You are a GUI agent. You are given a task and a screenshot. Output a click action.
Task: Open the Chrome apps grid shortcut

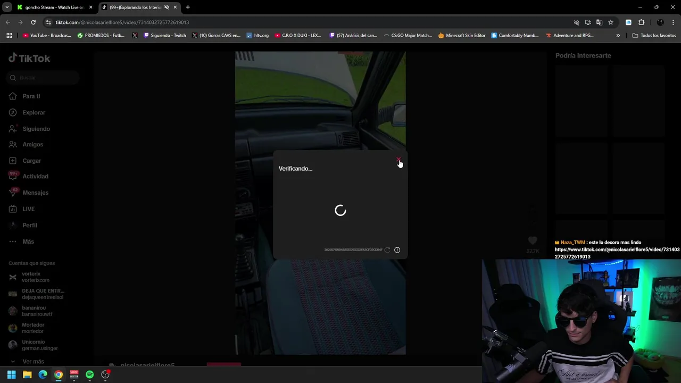tap(9, 36)
